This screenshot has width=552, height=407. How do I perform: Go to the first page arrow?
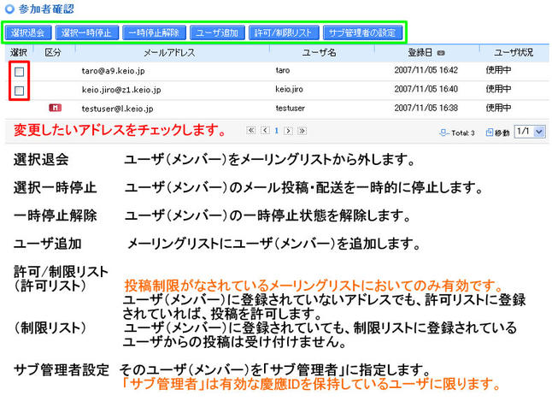250,131
